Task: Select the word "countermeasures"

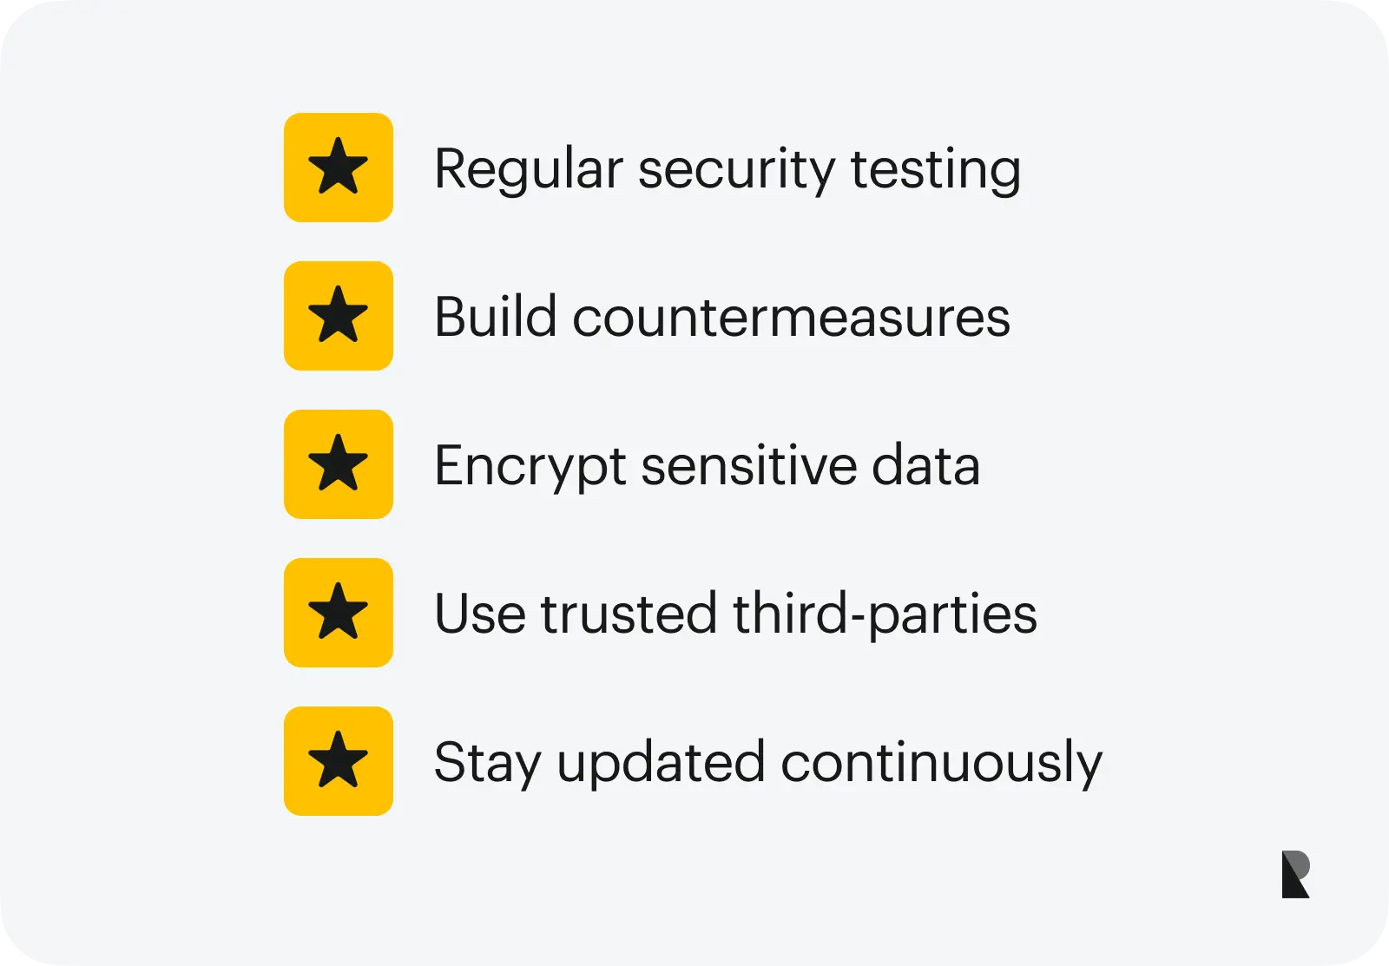Action: [x=791, y=318]
